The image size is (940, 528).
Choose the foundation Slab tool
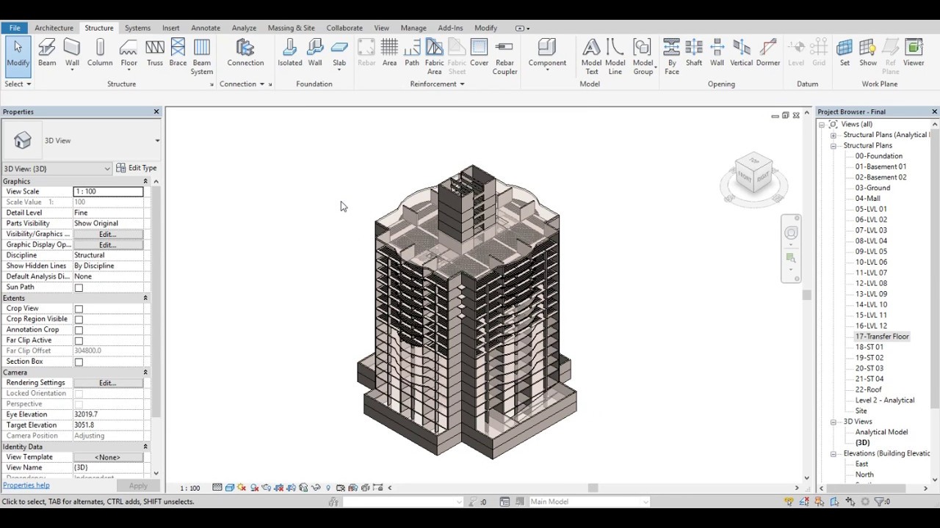[339, 54]
